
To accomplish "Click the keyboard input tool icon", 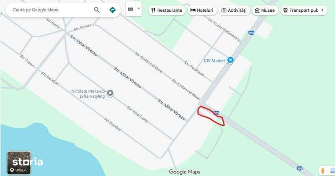I will pos(131,9).
